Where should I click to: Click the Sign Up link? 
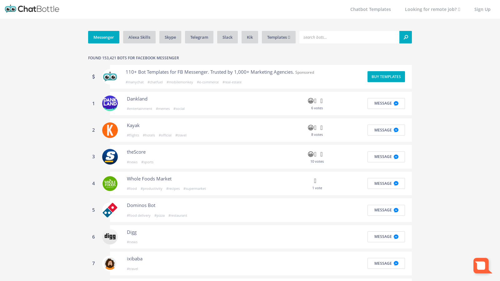coord(482,9)
